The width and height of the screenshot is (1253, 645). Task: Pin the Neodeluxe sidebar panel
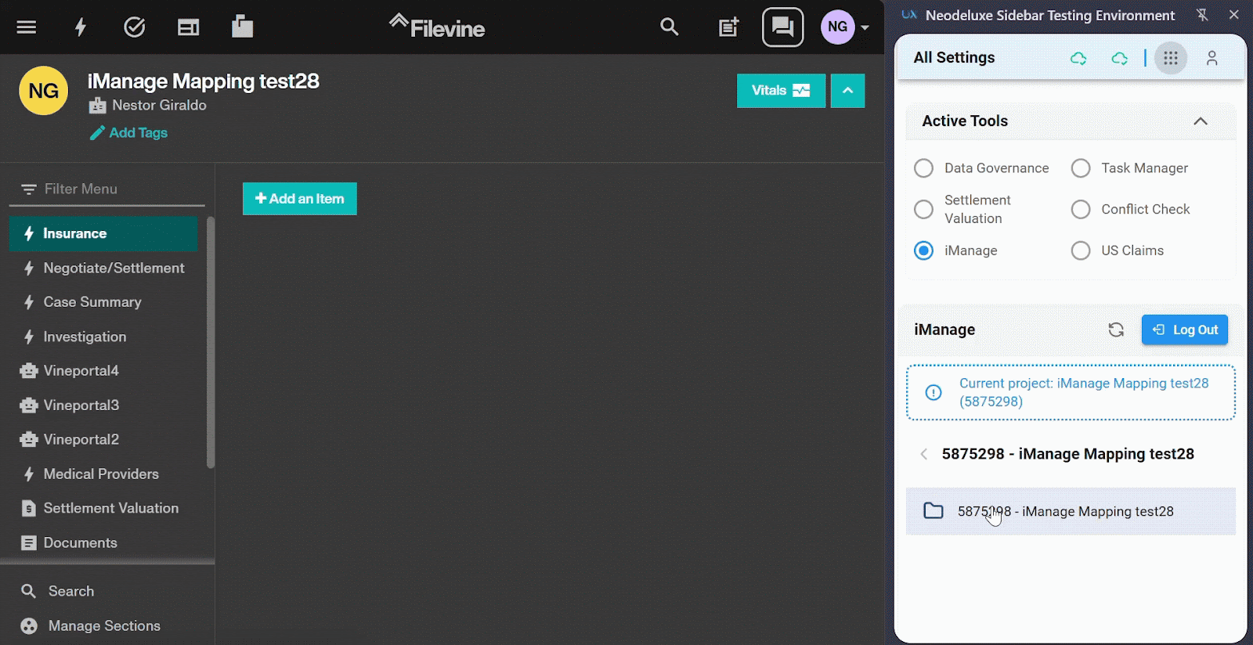[x=1202, y=15]
